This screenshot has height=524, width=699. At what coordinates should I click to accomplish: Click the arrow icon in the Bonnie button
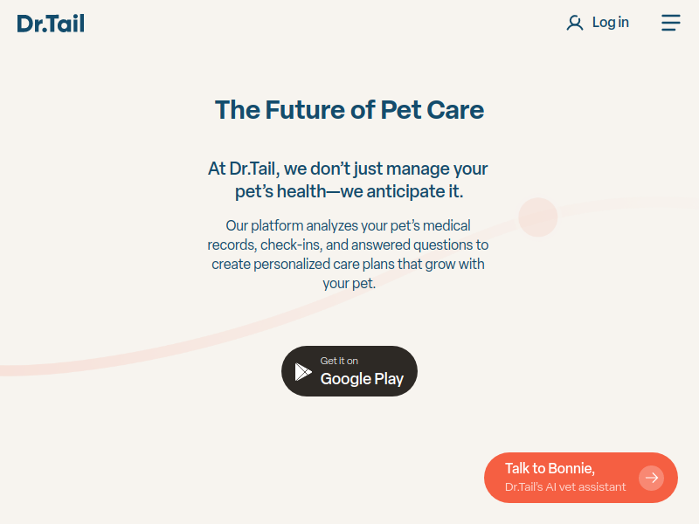click(651, 478)
